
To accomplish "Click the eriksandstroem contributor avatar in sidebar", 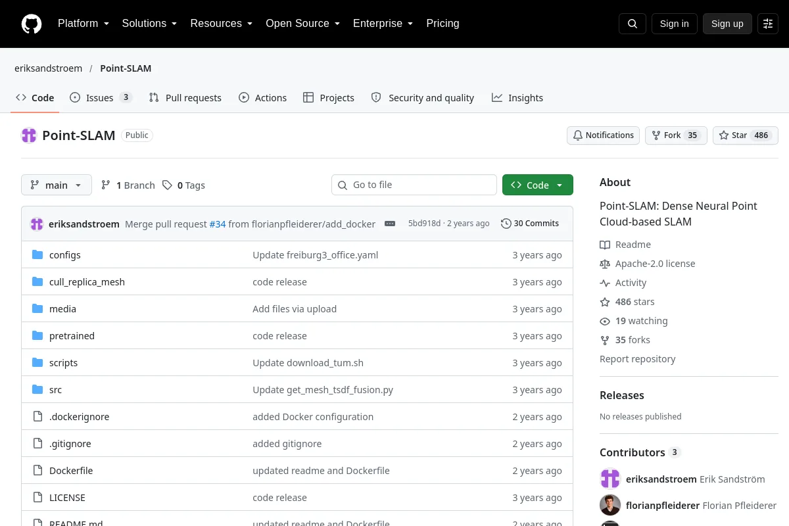I will pos(610,479).
